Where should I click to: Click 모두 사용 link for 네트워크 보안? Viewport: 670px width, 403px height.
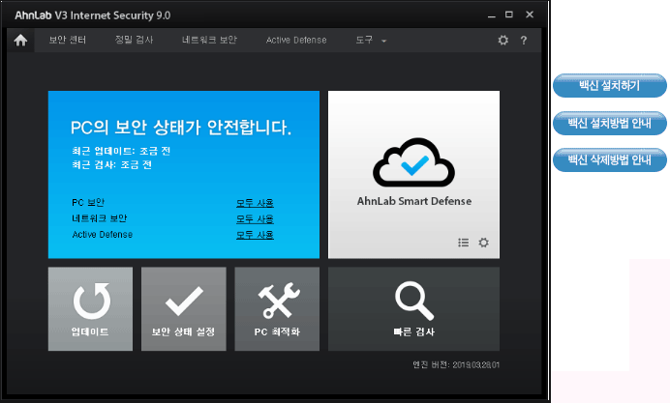tap(255, 219)
